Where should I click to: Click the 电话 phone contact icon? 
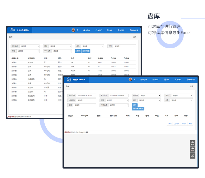pyautogui.click(x=192, y=155)
